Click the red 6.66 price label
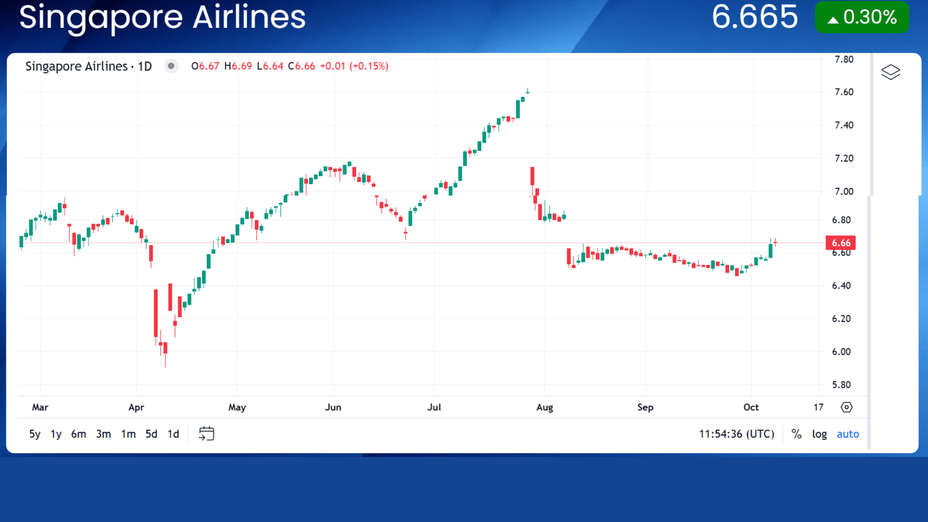 (x=840, y=243)
